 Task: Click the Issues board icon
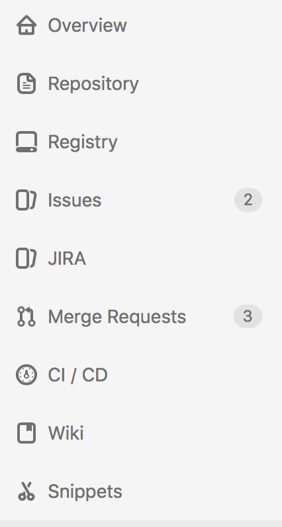26,200
